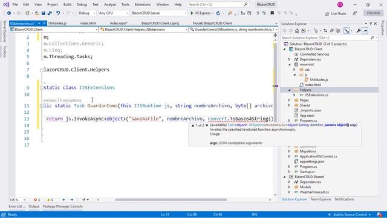This screenshot has width=387, height=218.
Task: Click Preview Selected Items icon
Action: [365, 31]
